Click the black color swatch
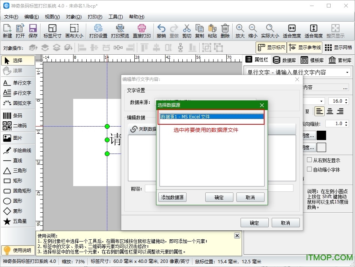The height and width of the screenshot is (267, 355). 321,136
